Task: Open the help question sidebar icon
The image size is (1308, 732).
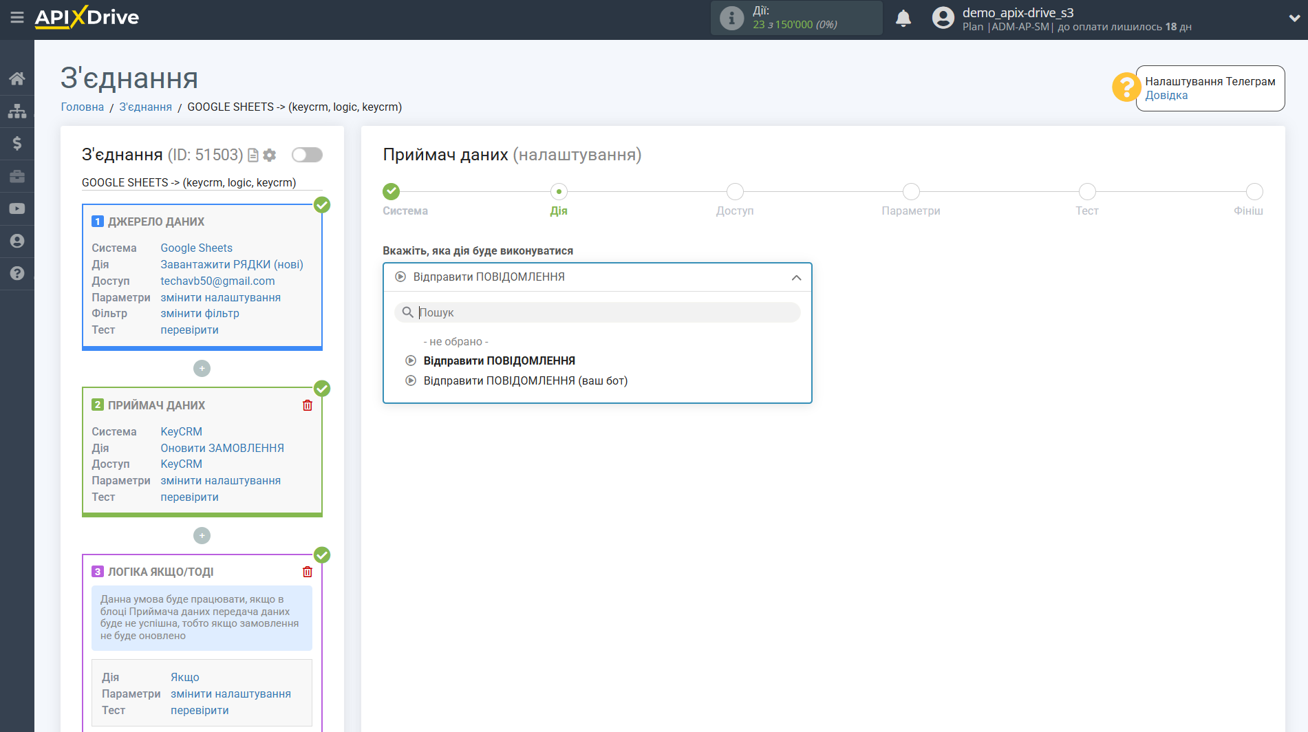Action: 17,273
